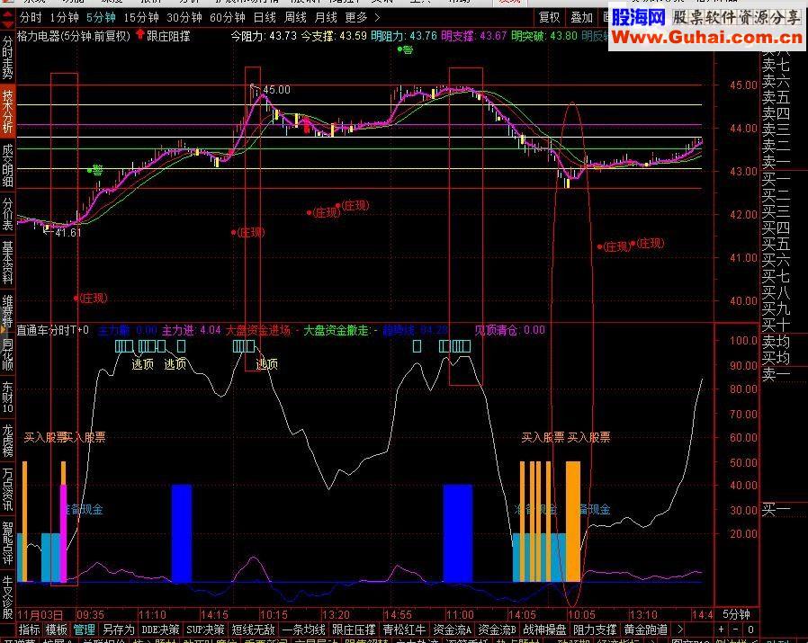Screen dimensions: 808x643
Task: Click the 指标 button at bottom
Action: coord(30,630)
